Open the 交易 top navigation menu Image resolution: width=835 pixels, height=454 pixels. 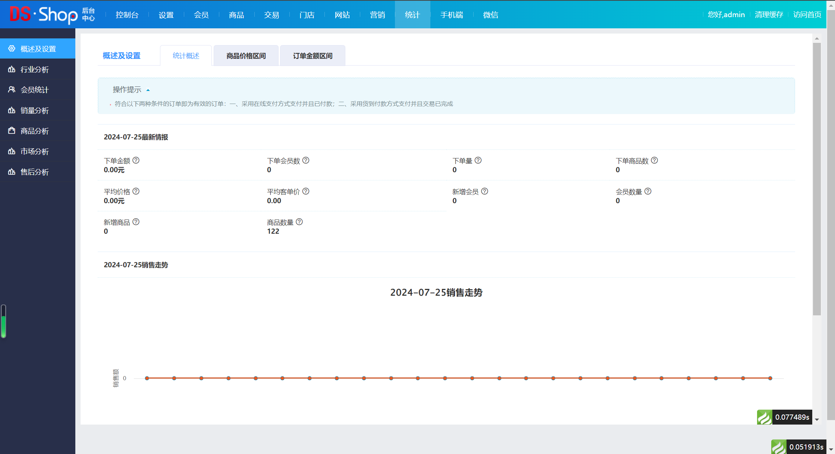(271, 15)
